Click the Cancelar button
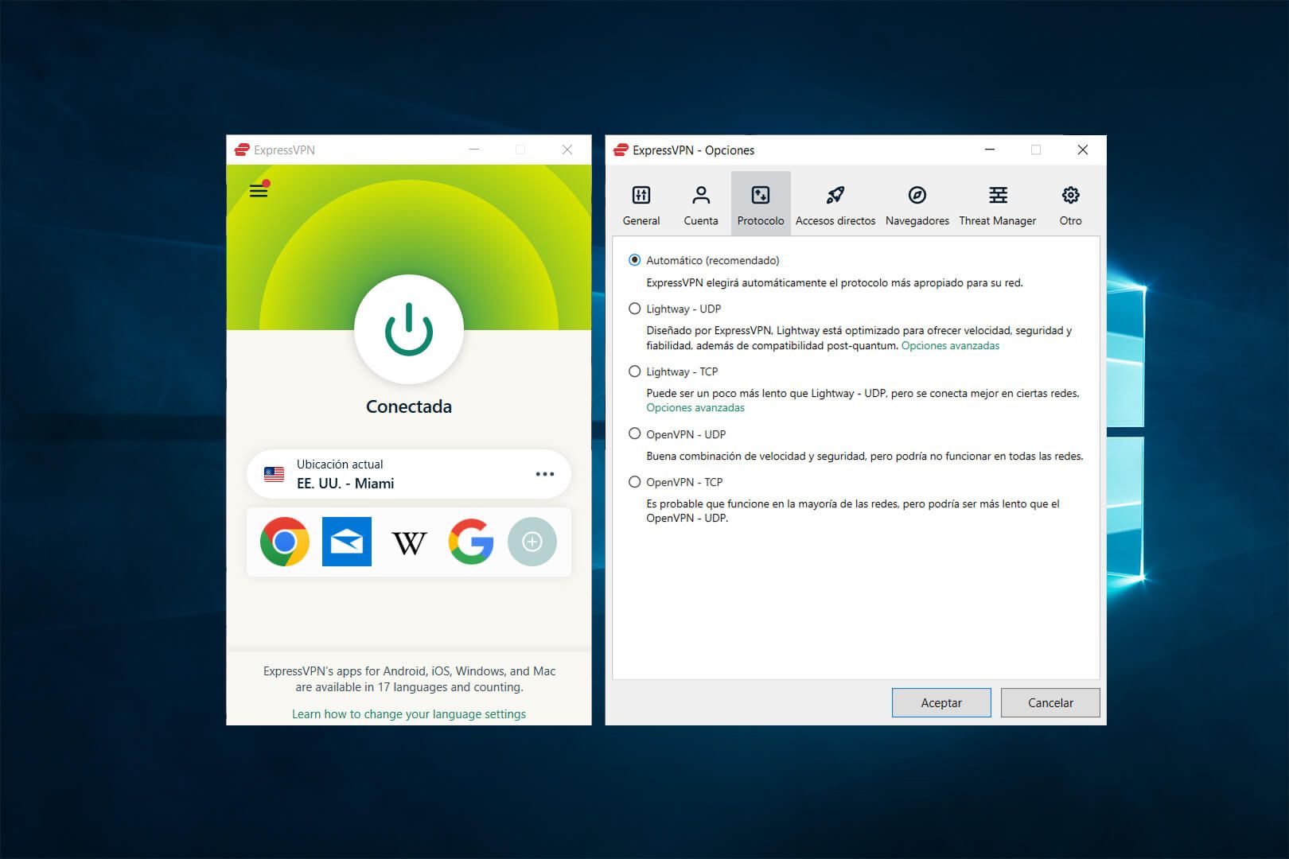The image size is (1289, 859). coord(1050,703)
